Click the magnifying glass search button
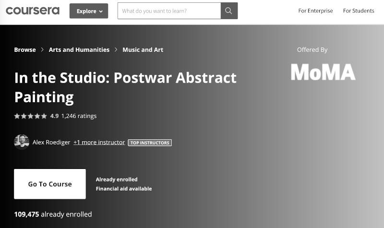The width and height of the screenshot is (384, 228). (x=229, y=11)
